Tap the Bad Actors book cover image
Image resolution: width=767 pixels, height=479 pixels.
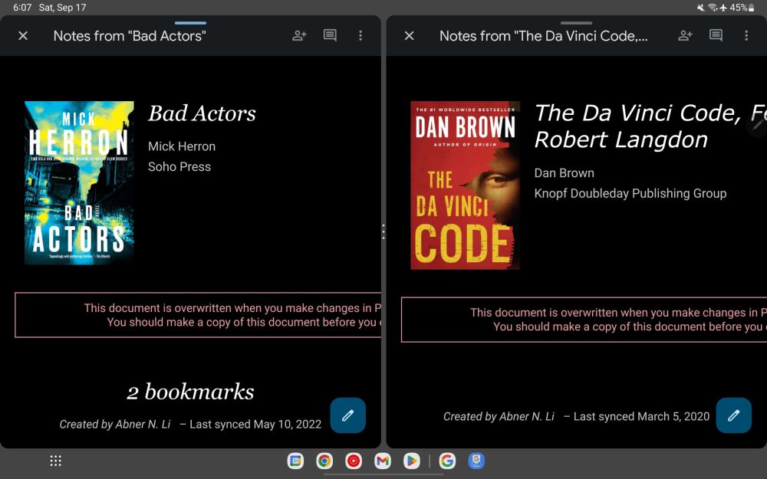point(79,183)
